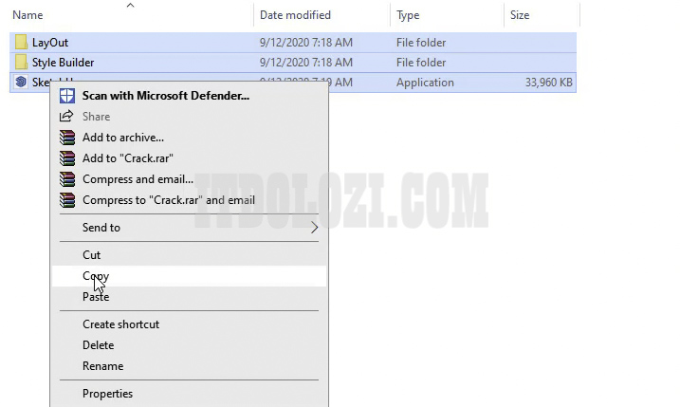
Task: Click WinRAR icon beside Add to "Crack.rar"
Action: [67, 158]
